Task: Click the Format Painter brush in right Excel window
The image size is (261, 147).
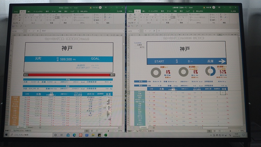Action: click(x=135, y=20)
